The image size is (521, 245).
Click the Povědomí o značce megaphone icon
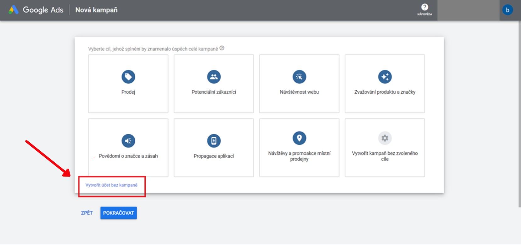tap(128, 141)
